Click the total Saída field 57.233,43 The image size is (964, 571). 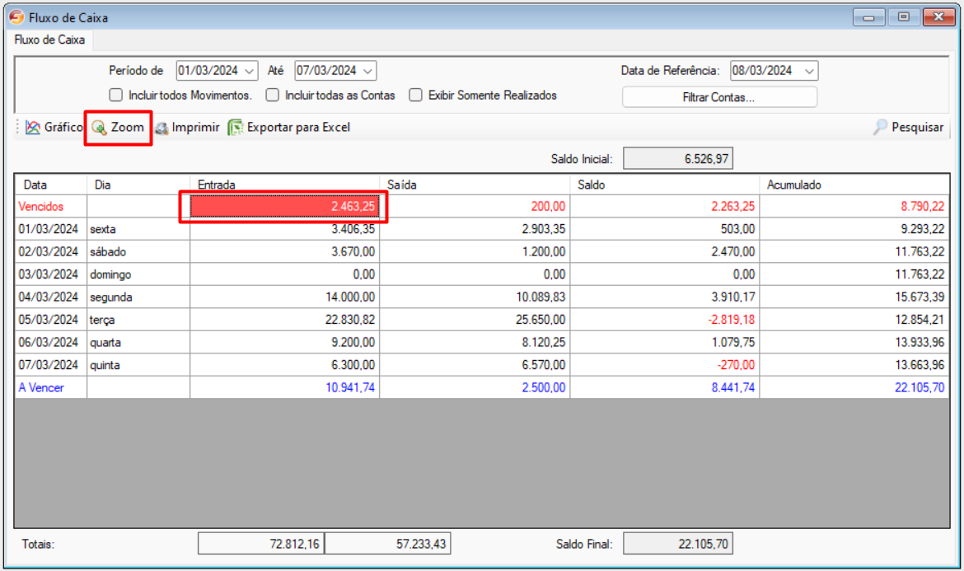pyautogui.click(x=388, y=544)
